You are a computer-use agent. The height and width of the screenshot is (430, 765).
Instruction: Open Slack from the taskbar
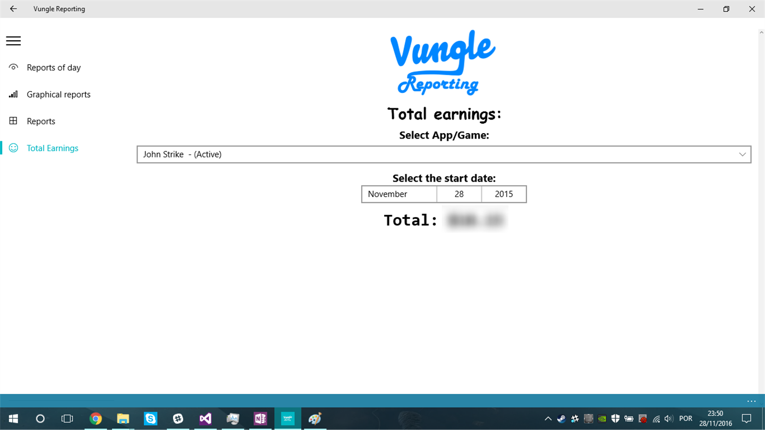(178, 419)
